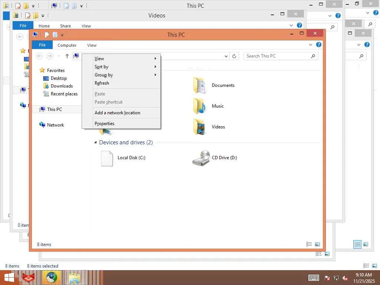Open the clock showing 9:10 AM
This screenshot has height=285, width=380.
(x=364, y=278)
